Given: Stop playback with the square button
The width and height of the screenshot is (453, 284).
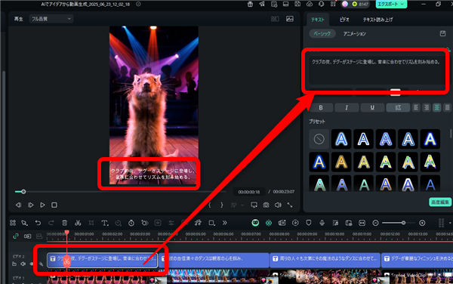Looking at the screenshot, I should [54, 205].
